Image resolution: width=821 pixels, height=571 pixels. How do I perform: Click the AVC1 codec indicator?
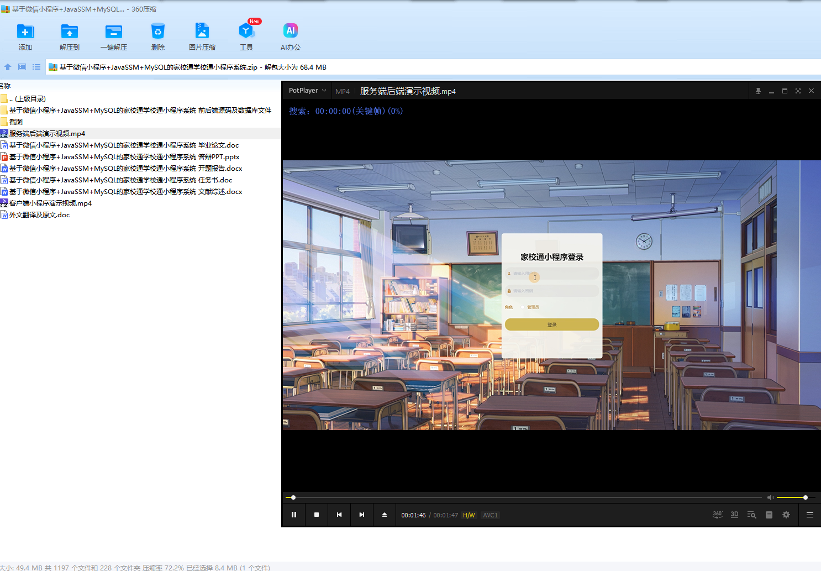click(x=491, y=515)
